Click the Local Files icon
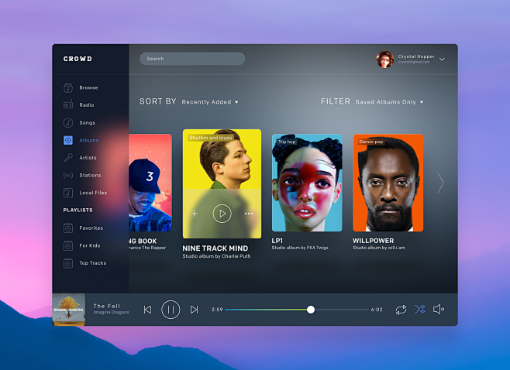 pos(68,193)
